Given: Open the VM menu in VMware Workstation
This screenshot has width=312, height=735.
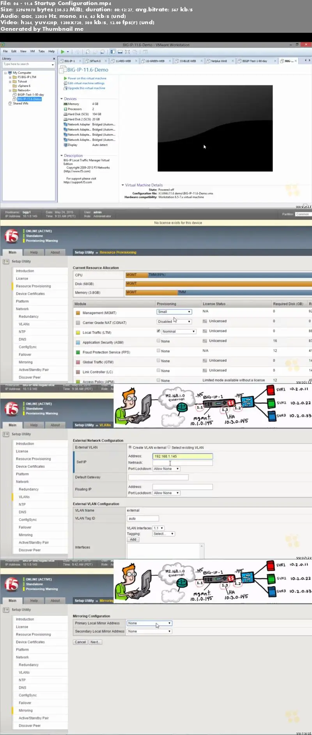Looking at the screenshot, I should click(32, 51).
